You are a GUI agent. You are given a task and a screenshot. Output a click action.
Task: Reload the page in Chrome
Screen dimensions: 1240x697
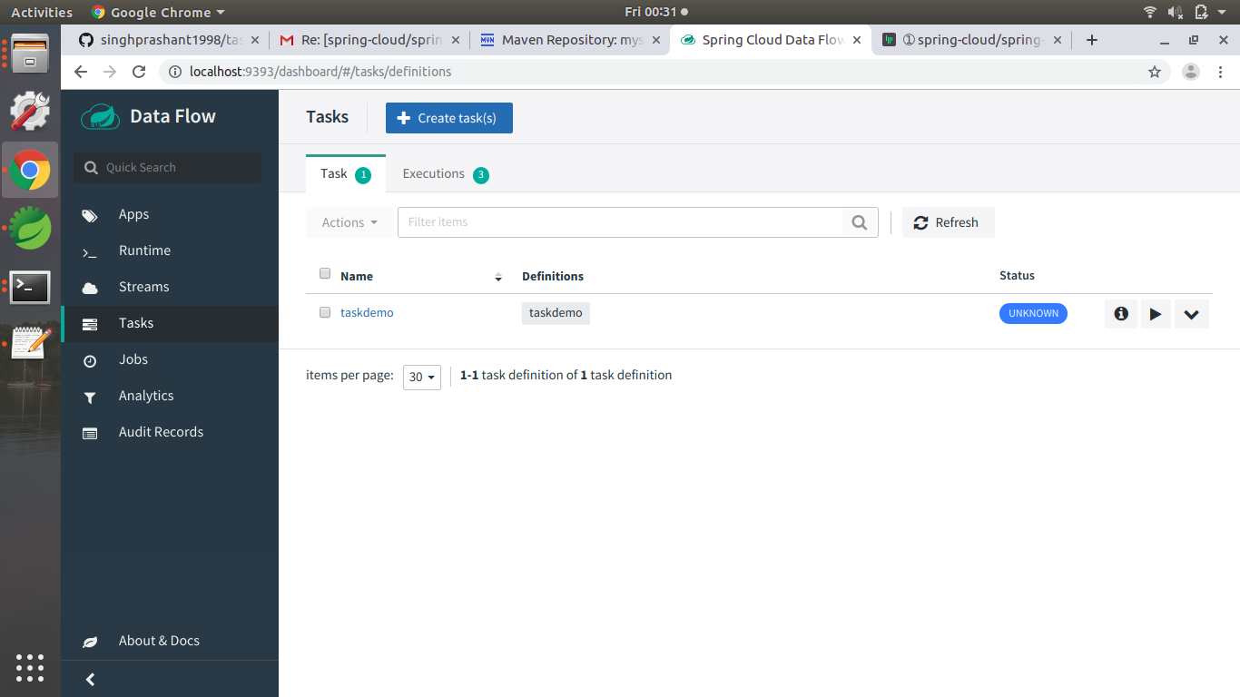point(139,72)
